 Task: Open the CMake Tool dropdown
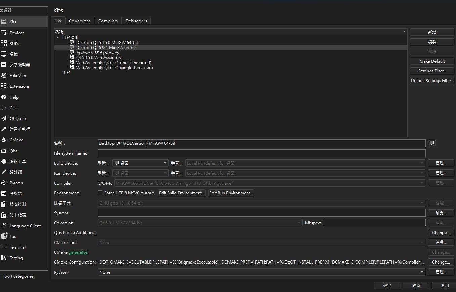coord(261,242)
